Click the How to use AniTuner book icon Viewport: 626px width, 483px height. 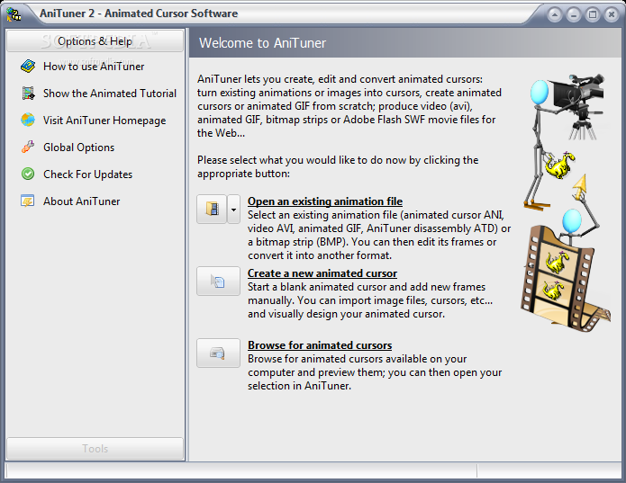[x=28, y=67]
